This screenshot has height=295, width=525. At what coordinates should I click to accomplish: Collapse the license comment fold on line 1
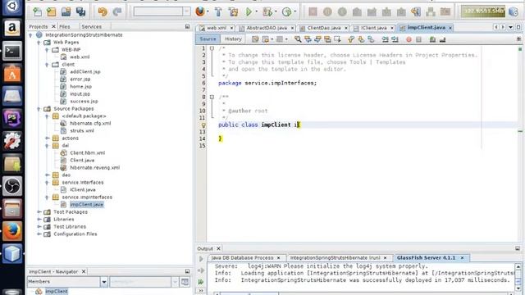(x=212, y=48)
